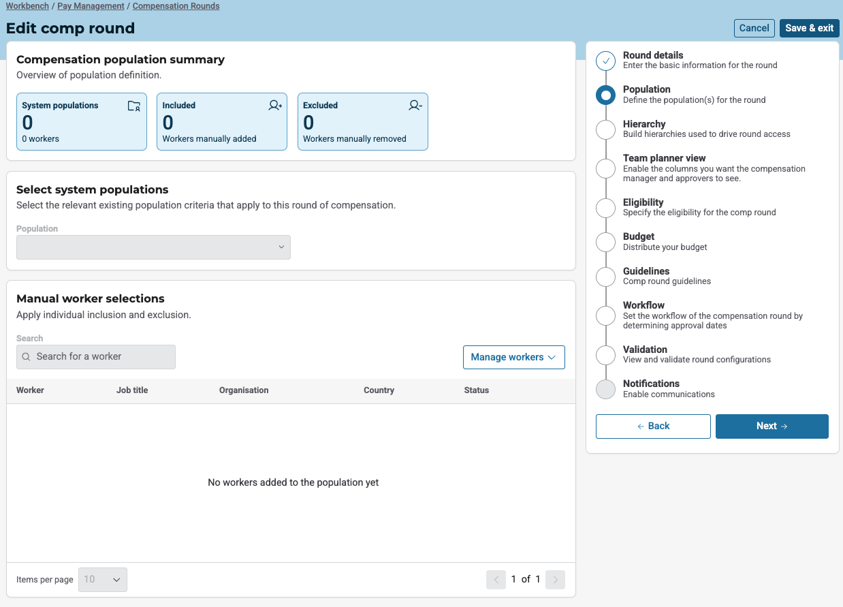Go to previous page arrow in pagination
The height and width of the screenshot is (607, 843).
coord(496,580)
